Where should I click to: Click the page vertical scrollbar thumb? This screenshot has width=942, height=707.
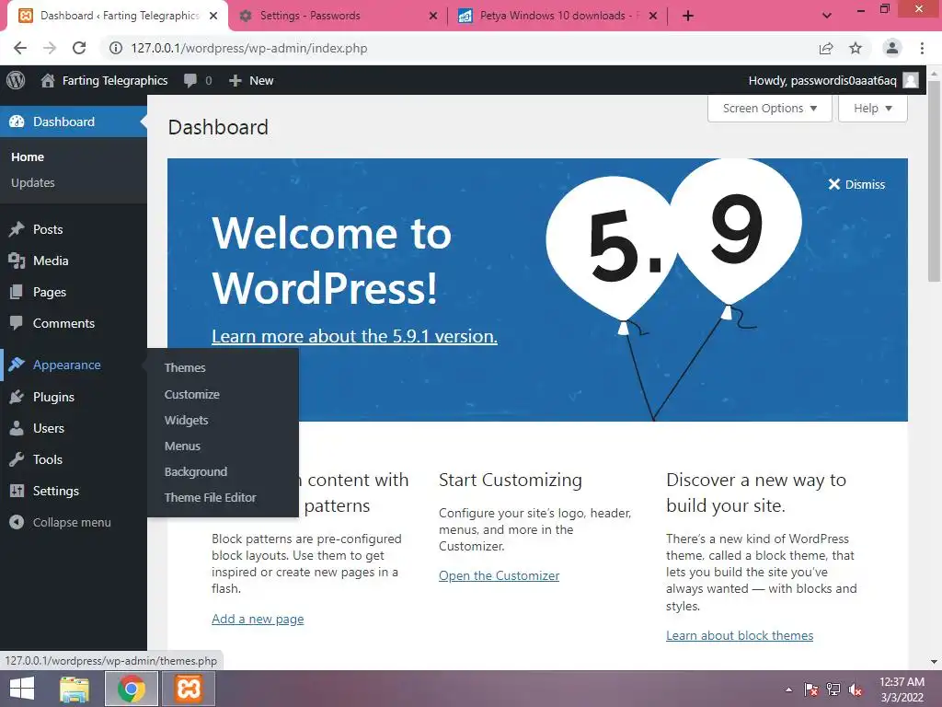click(935, 180)
